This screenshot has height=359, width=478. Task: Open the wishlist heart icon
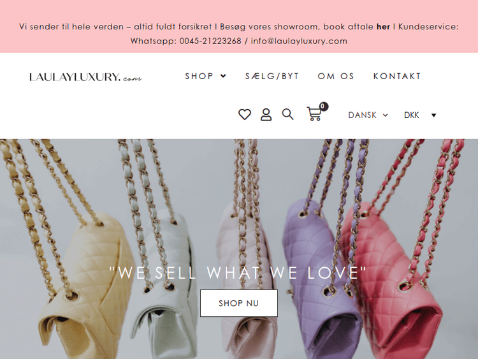[245, 115]
